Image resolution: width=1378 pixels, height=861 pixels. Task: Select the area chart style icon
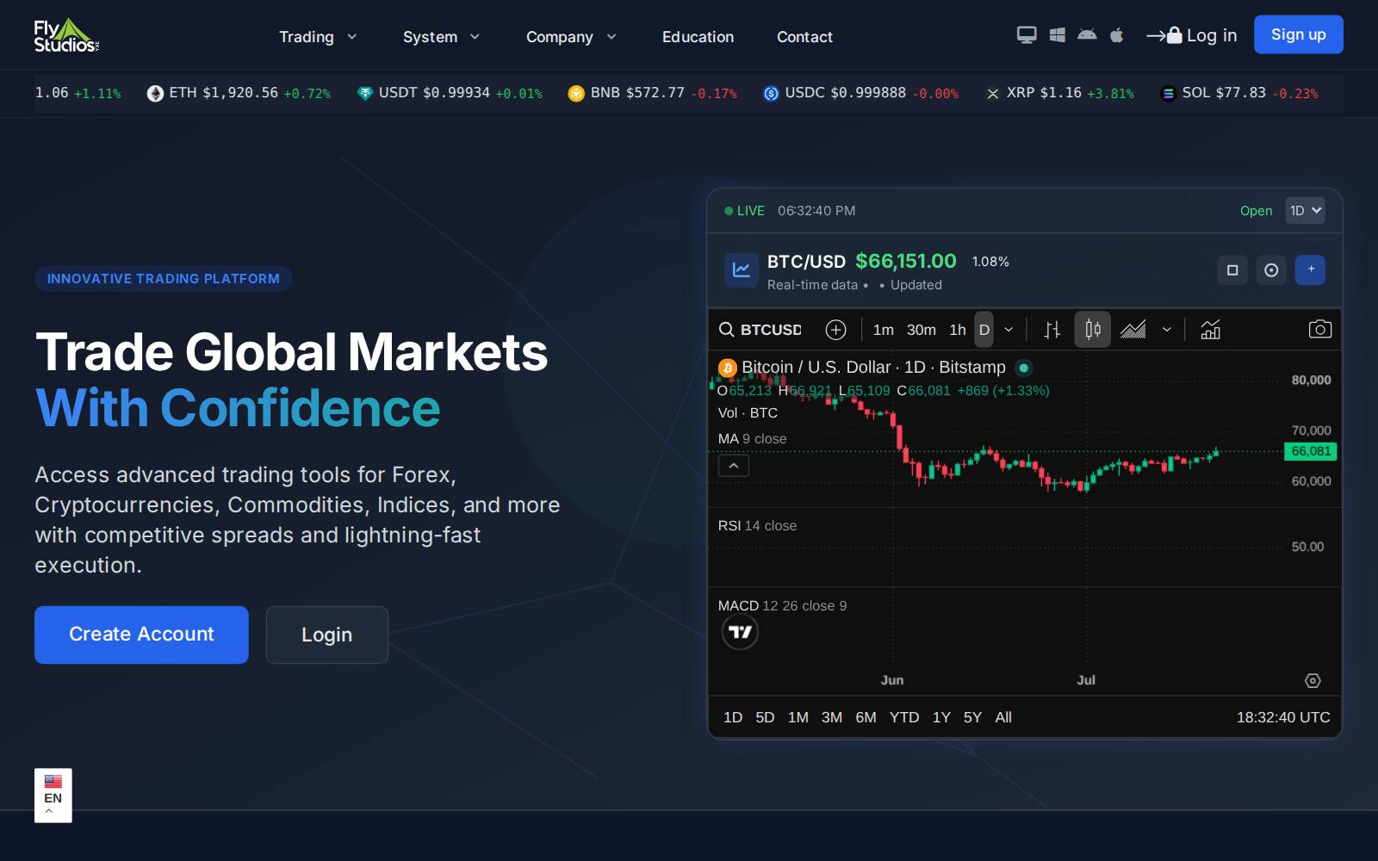pyautogui.click(x=1133, y=330)
